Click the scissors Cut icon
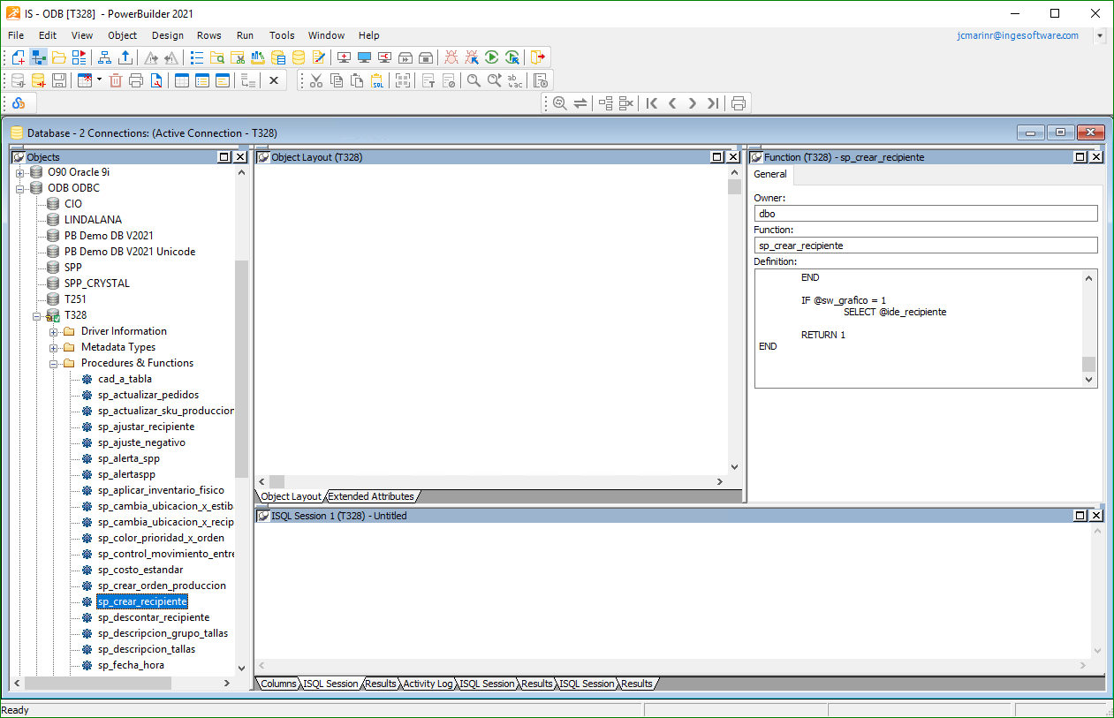Image resolution: width=1114 pixels, height=718 pixels. pyautogui.click(x=316, y=80)
